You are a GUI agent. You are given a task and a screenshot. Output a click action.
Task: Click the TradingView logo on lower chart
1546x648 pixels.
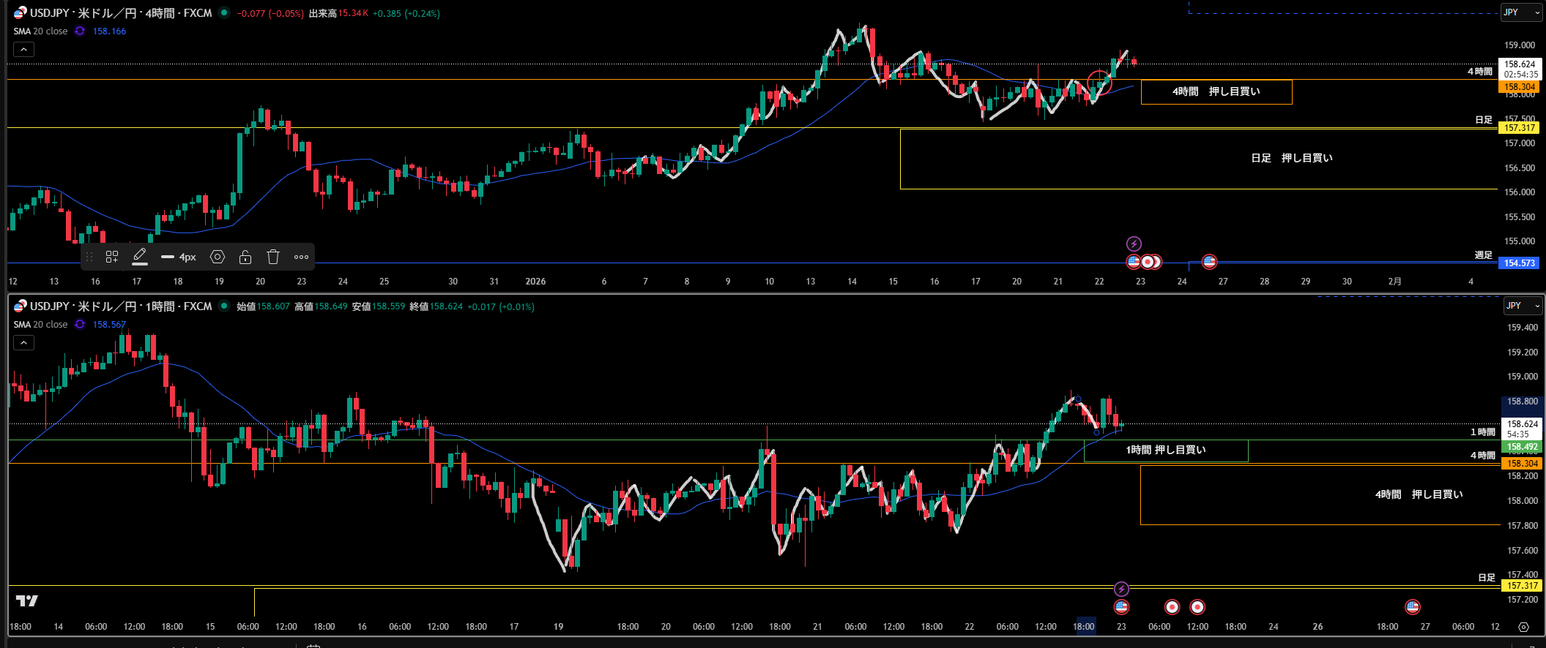pyautogui.click(x=27, y=600)
